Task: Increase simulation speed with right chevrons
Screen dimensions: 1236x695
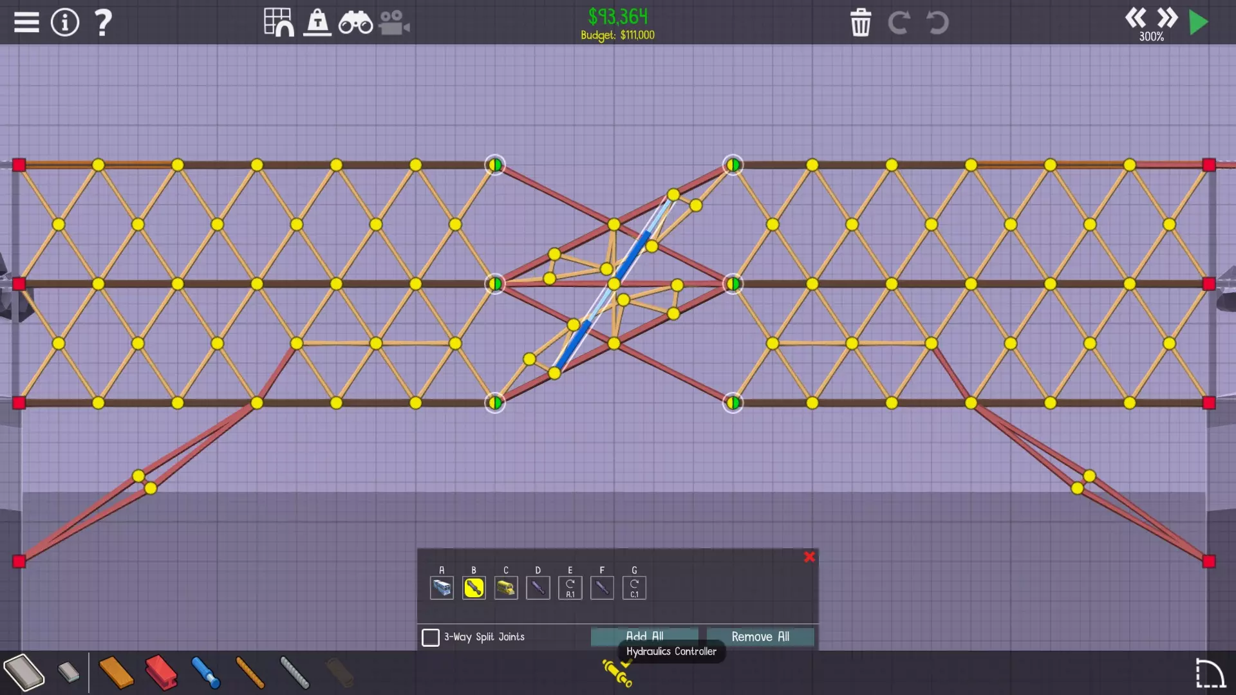Action: (x=1166, y=17)
